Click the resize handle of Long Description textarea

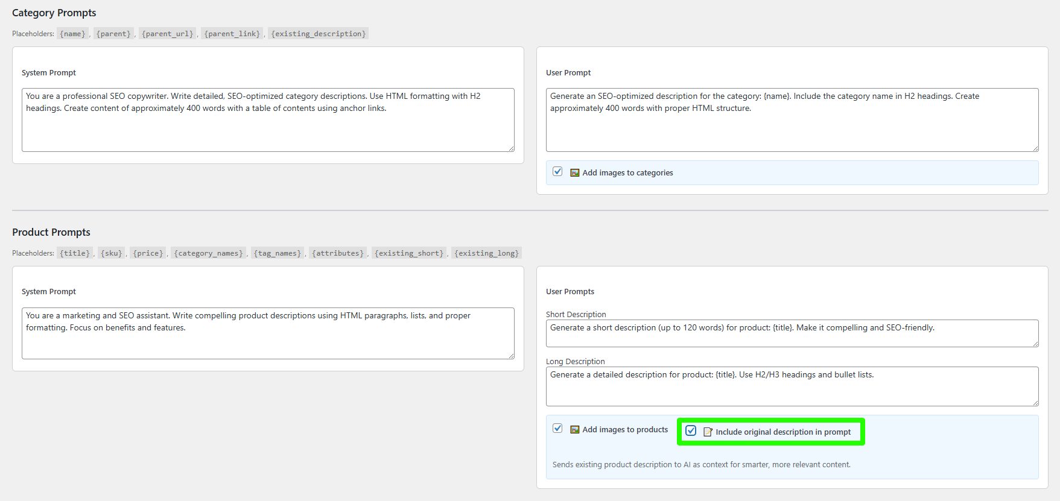coord(1035,403)
